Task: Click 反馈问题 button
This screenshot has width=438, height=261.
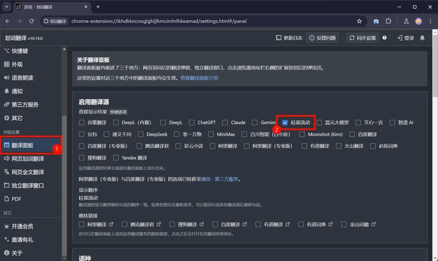Action: (x=323, y=38)
